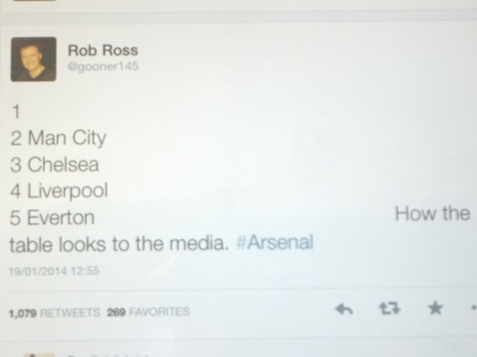Open Rob Ross's profile picture
The height and width of the screenshot is (357, 477).
click(34, 59)
